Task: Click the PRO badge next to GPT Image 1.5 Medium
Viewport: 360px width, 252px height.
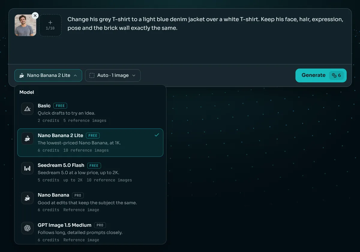Action: pos(100,225)
